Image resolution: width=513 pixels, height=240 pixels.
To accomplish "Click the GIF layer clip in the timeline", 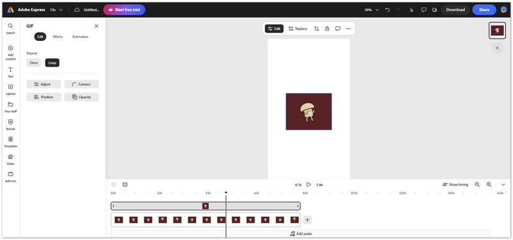I will [x=205, y=206].
